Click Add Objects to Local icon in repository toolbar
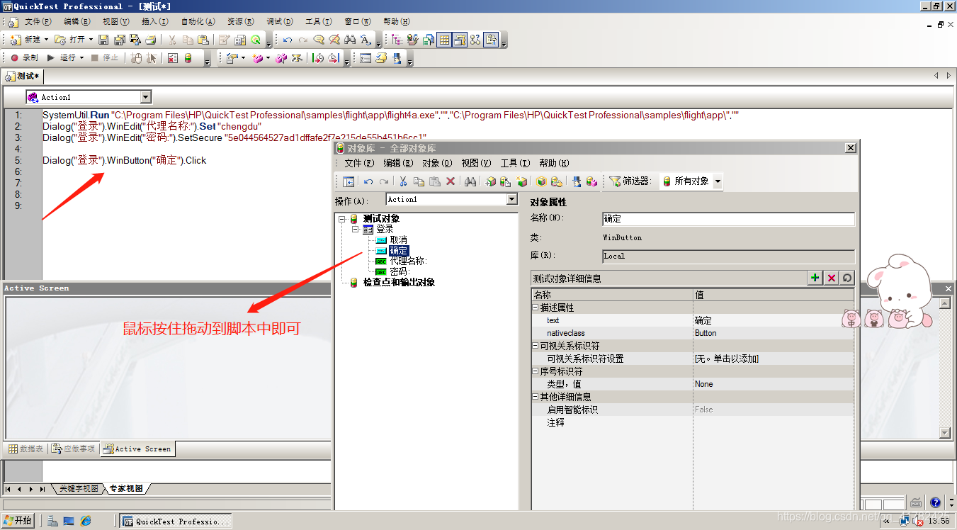The width and height of the screenshot is (957, 530). pyautogui.click(x=490, y=181)
